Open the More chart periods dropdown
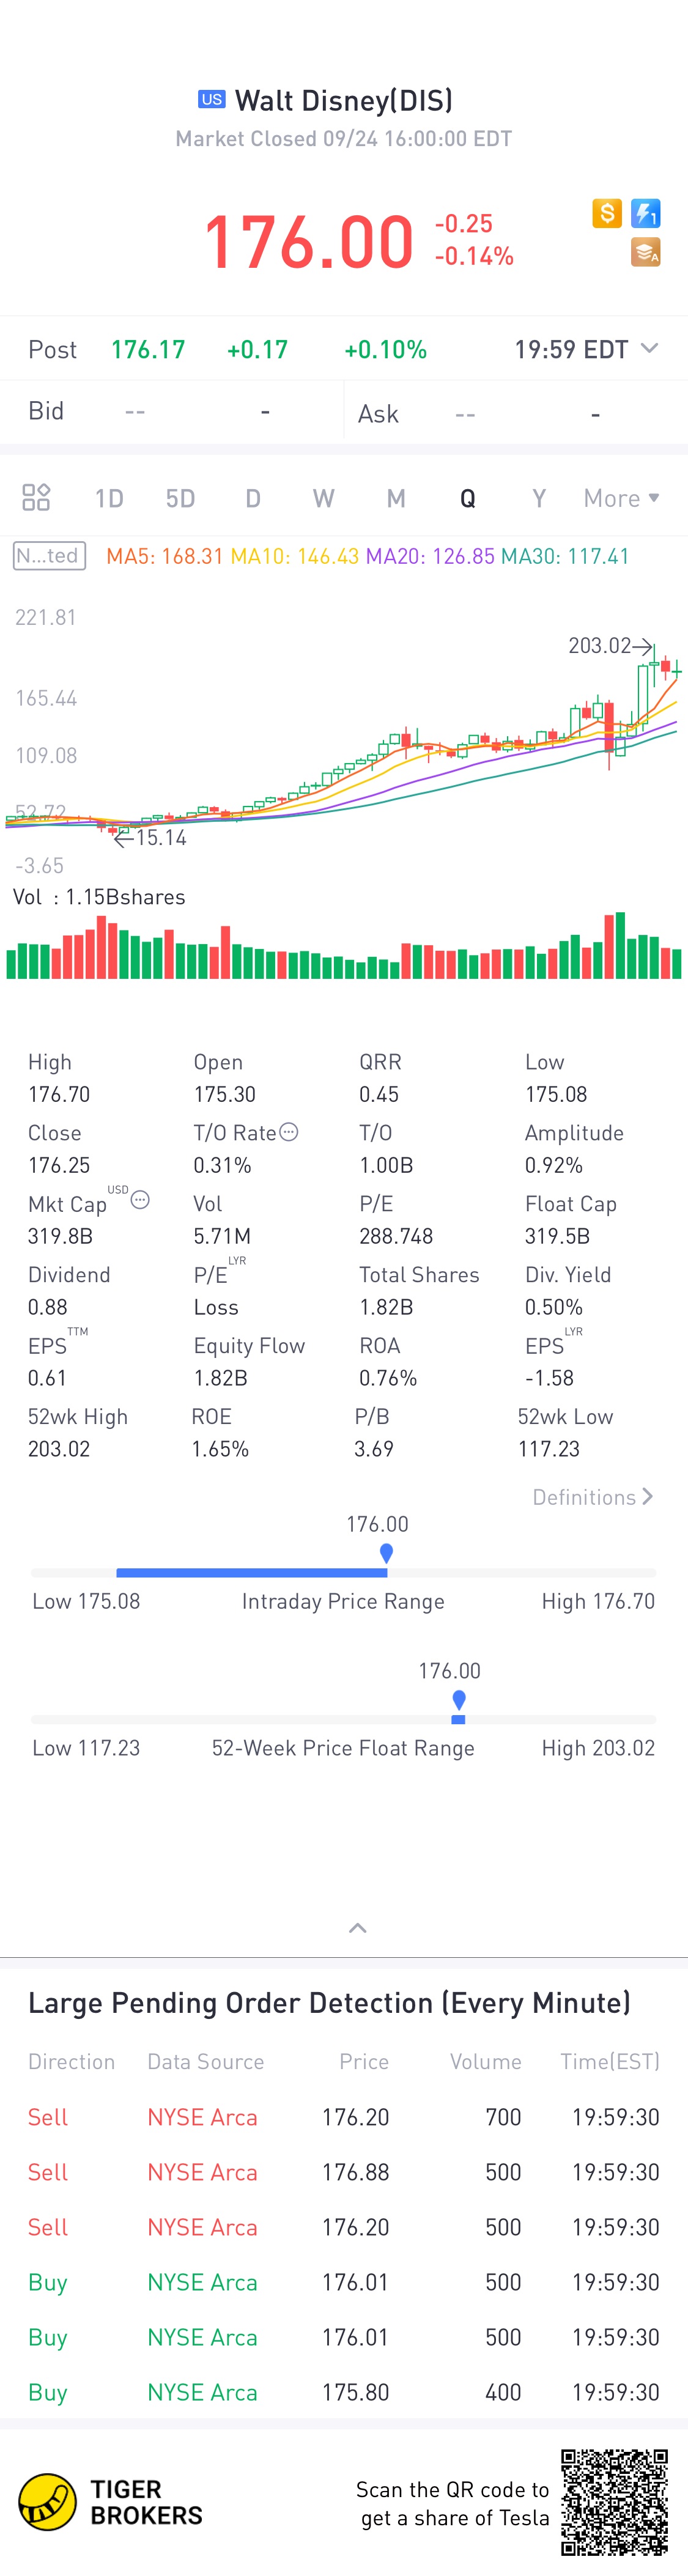The height and width of the screenshot is (2576, 688). (x=621, y=498)
